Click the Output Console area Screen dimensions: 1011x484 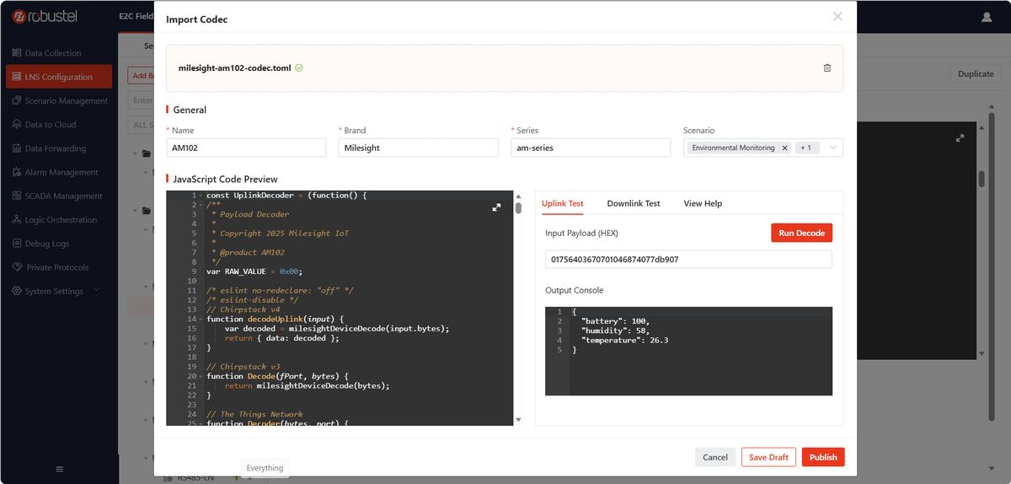point(688,351)
